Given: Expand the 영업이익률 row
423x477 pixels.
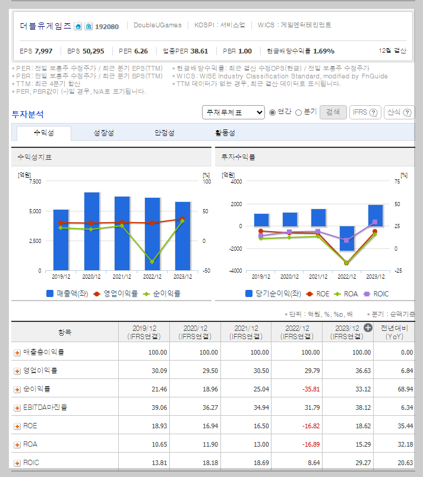Looking at the screenshot, I should click(x=17, y=371).
